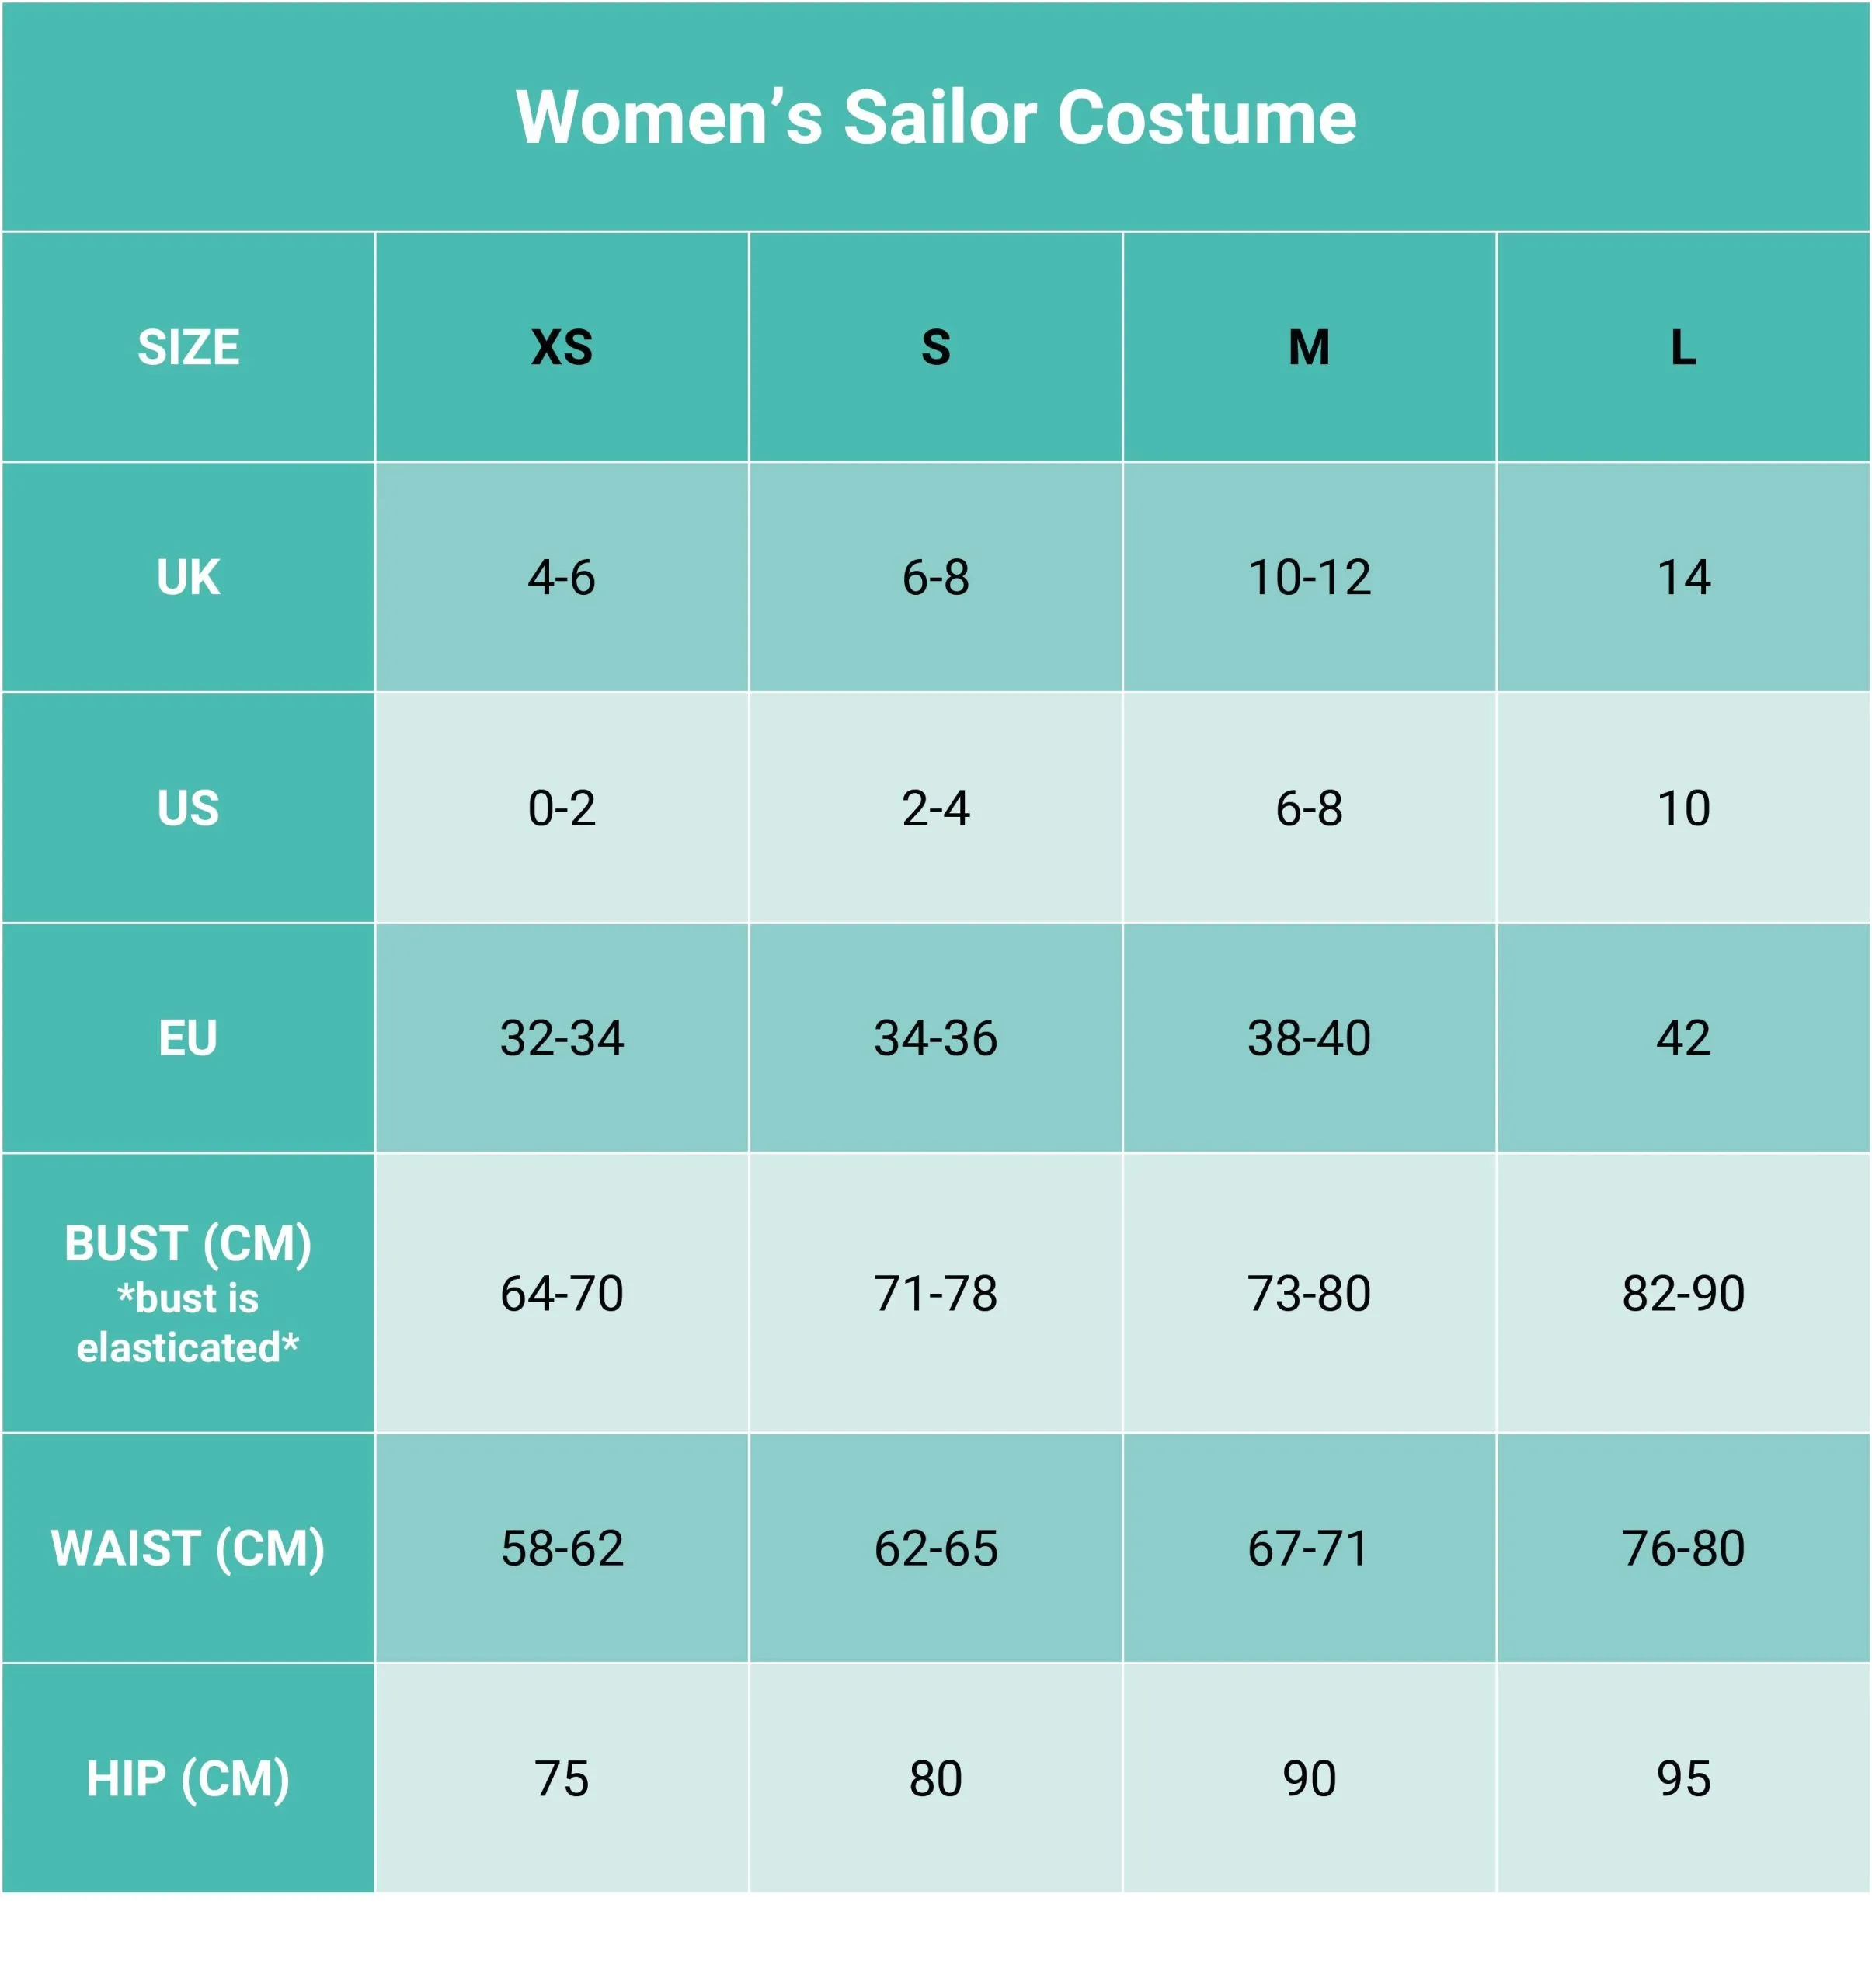Viewport: 1872px width, 1988px height.
Task: Click the Women's Sailor Costume title
Action: pos(936,117)
